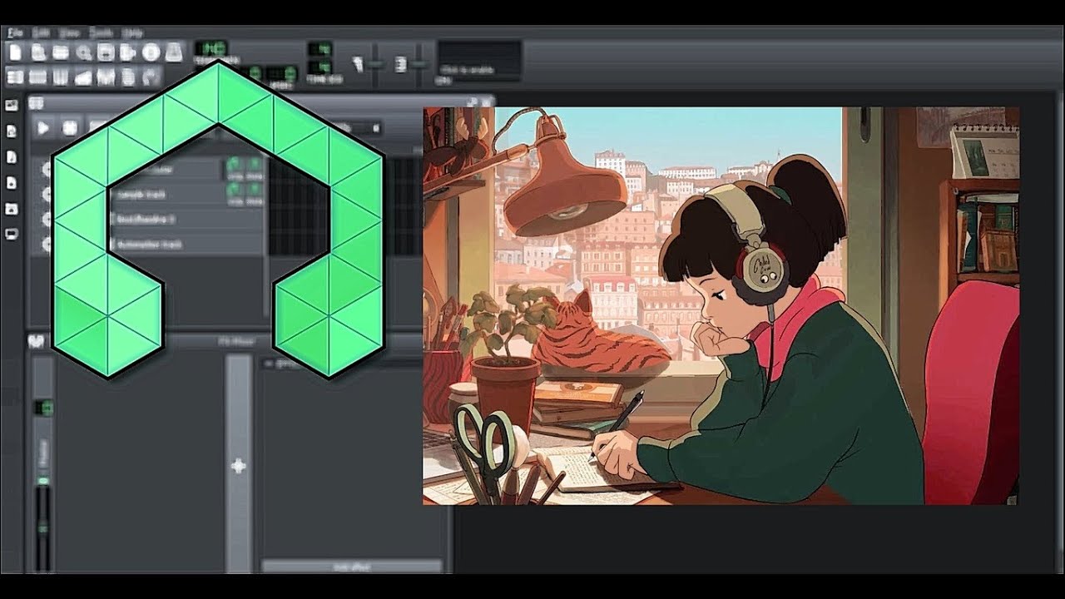Image resolution: width=1065 pixels, height=599 pixels.
Task: Click the volume knob of Sample track
Action: 233,191
